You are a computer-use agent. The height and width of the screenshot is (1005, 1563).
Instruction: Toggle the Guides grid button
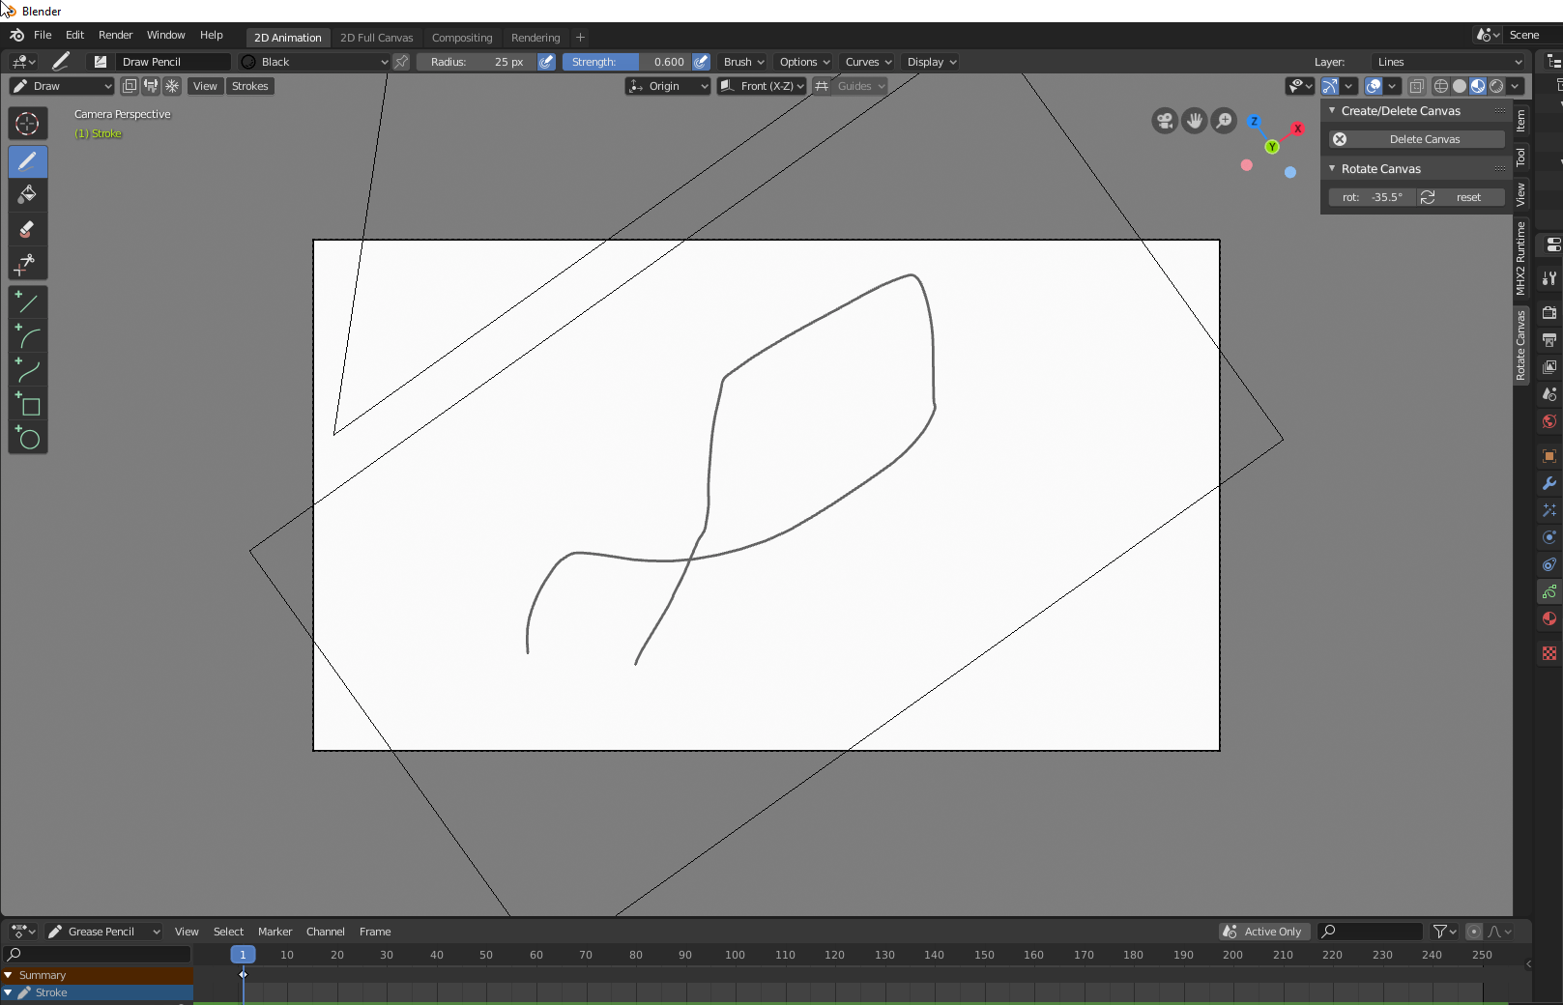click(823, 87)
